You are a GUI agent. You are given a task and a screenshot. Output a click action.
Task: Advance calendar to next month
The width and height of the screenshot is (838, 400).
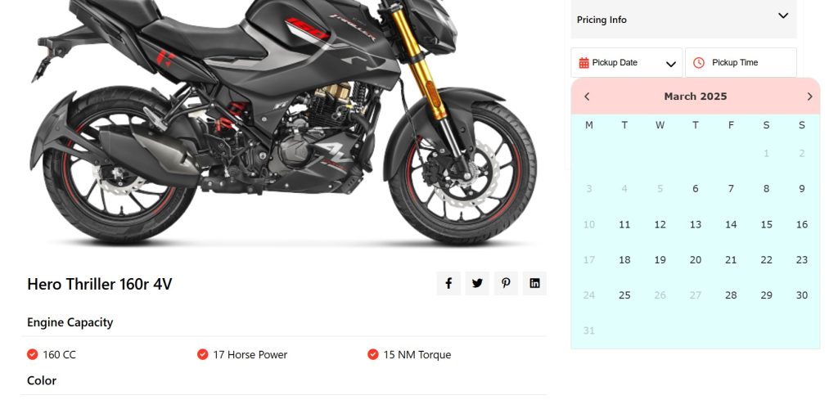pyautogui.click(x=809, y=97)
